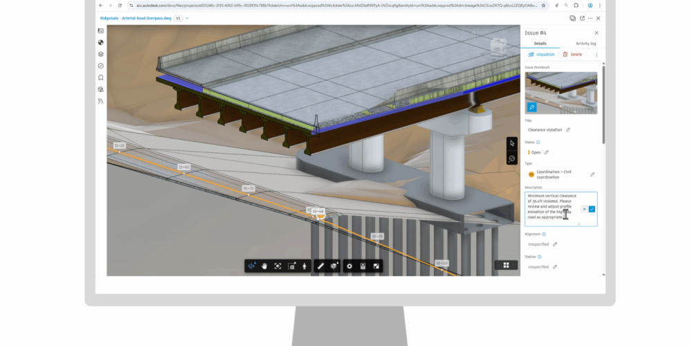Toggle the markup pin on the issue thumbnail

531,107
